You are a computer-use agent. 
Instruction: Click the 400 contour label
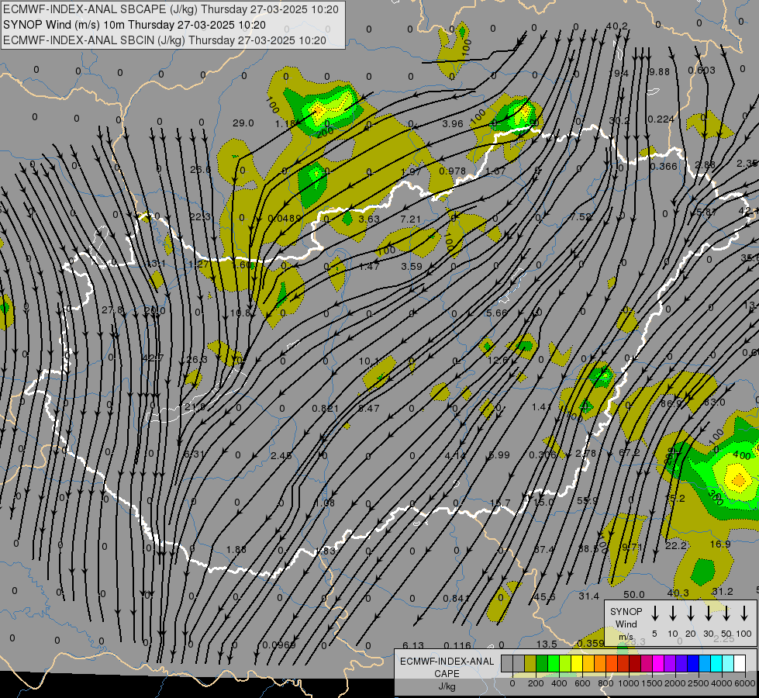(742, 455)
